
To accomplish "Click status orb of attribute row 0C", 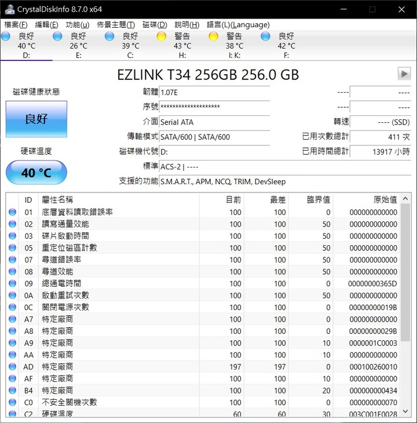I will pyautogui.click(x=12, y=307).
